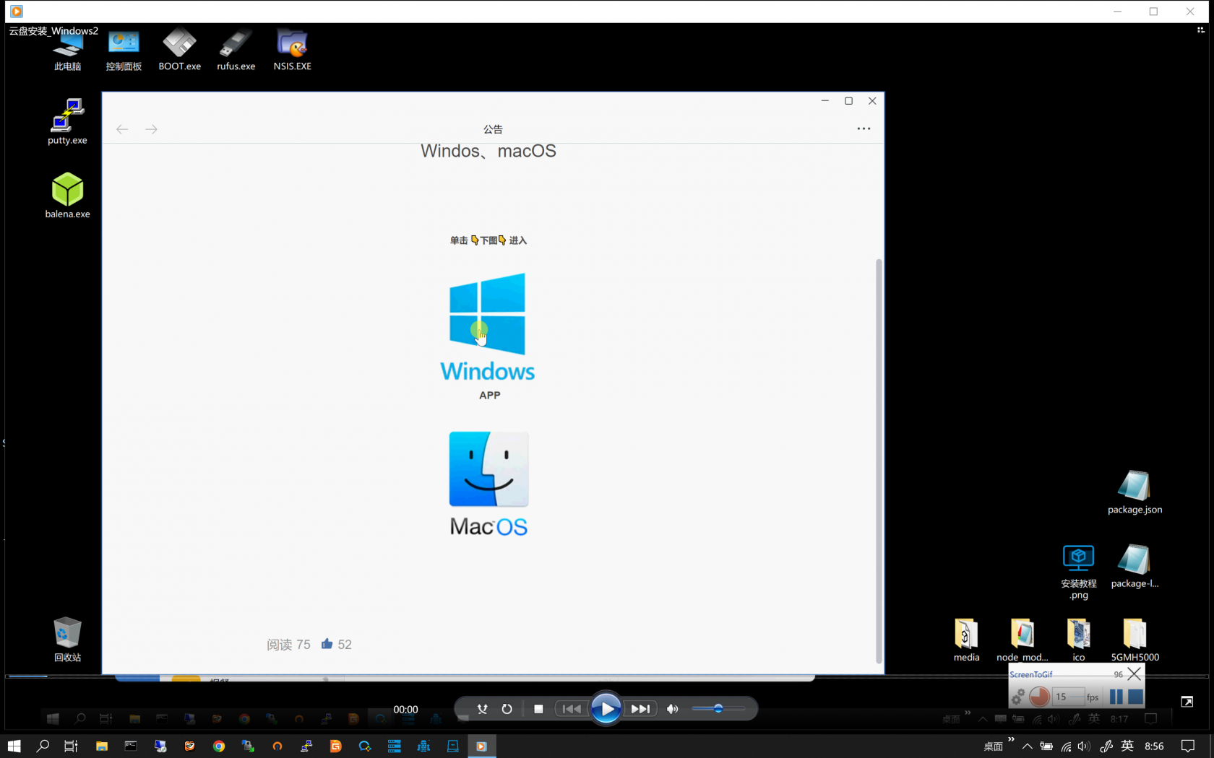
Task: Open the Command Prompt taskbar icon
Action: point(131,746)
